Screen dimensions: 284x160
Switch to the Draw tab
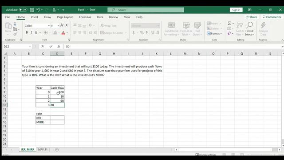pyautogui.click(x=47, y=17)
